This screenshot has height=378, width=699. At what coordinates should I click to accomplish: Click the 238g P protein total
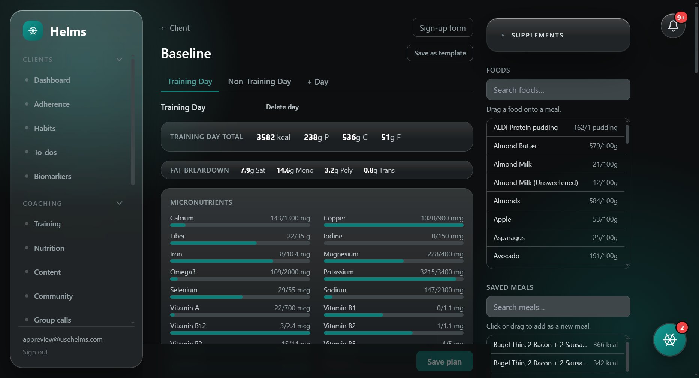pos(316,137)
